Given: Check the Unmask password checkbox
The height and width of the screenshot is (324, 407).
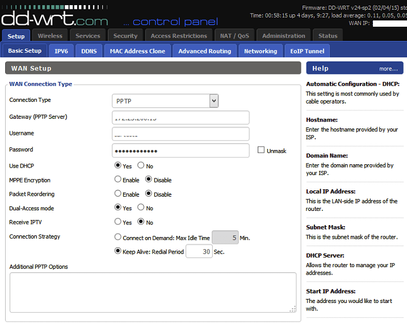Looking at the screenshot, I should pyautogui.click(x=261, y=150).
